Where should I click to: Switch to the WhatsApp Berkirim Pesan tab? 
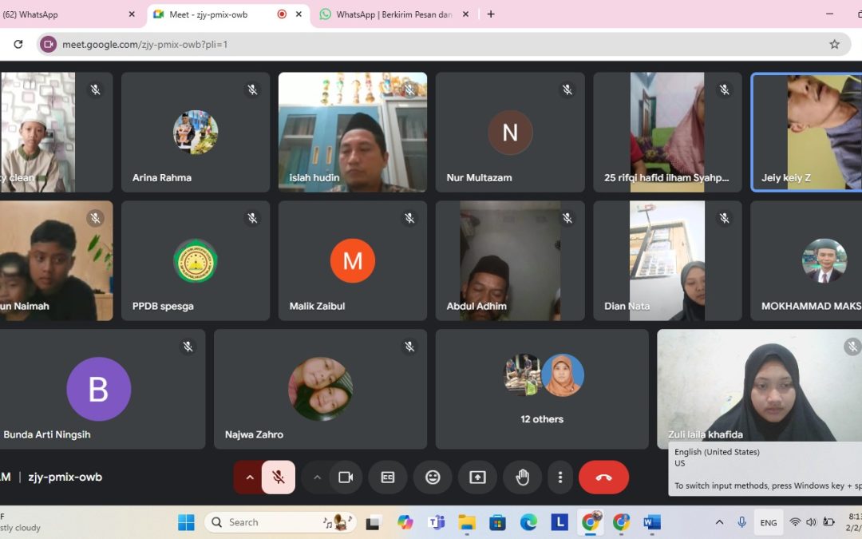393,14
